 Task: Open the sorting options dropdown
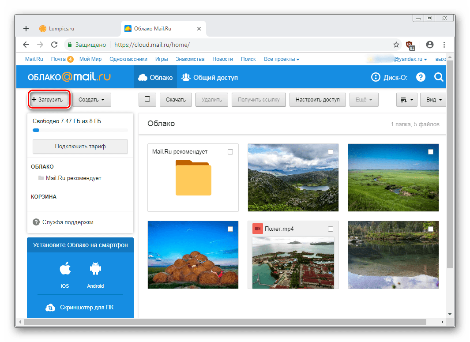[407, 100]
